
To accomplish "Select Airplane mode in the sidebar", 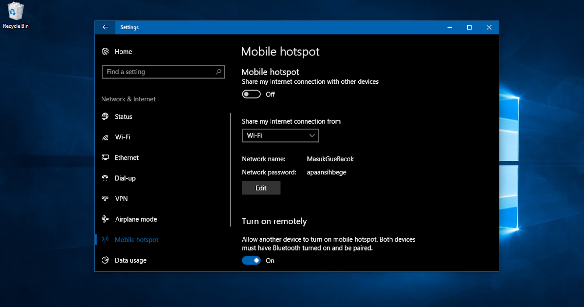I will pos(136,219).
